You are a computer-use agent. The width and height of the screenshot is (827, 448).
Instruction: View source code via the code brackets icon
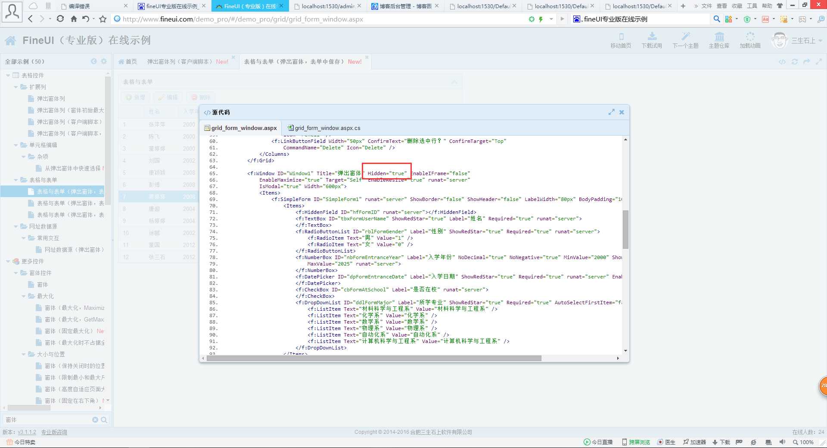(x=782, y=62)
